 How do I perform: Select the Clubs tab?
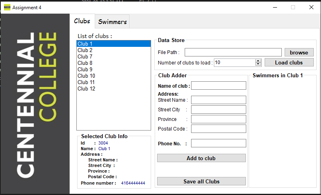click(82, 21)
